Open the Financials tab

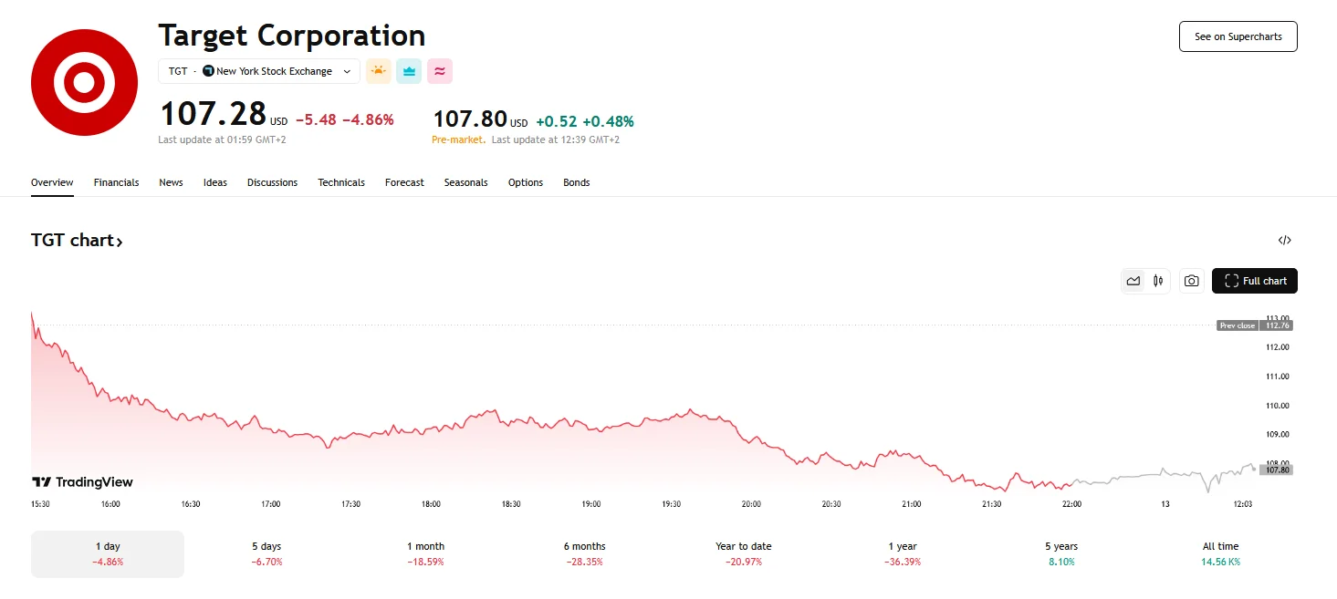click(x=116, y=182)
